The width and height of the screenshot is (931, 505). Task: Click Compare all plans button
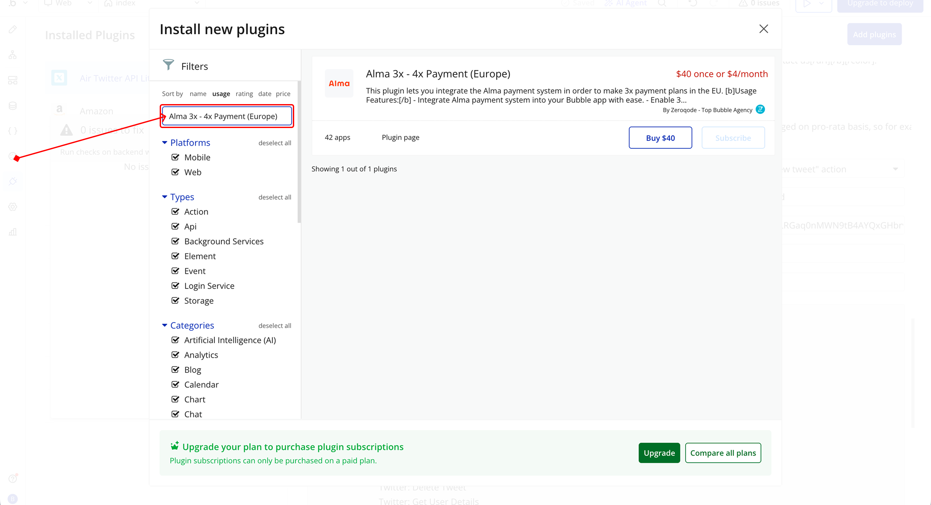[x=723, y=453]
